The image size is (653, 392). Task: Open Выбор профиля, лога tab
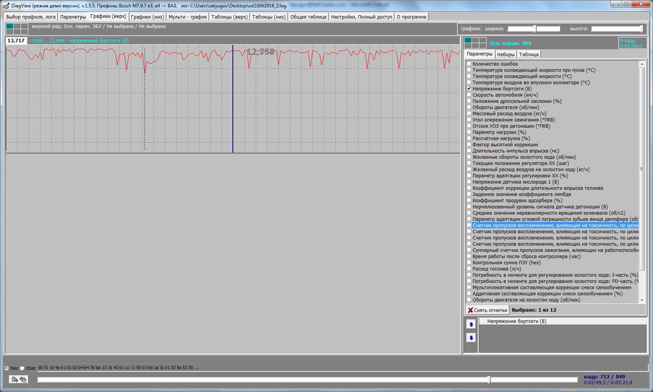(31, 17)
